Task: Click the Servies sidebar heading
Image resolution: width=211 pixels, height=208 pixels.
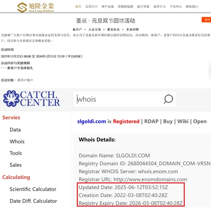Action: click(11, 117)
